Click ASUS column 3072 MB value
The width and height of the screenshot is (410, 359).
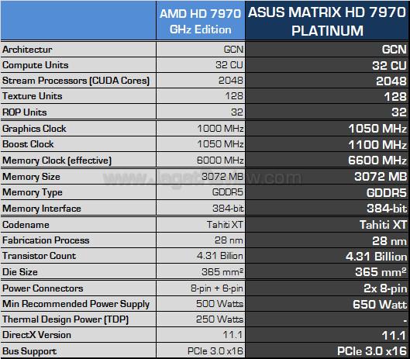381,177
